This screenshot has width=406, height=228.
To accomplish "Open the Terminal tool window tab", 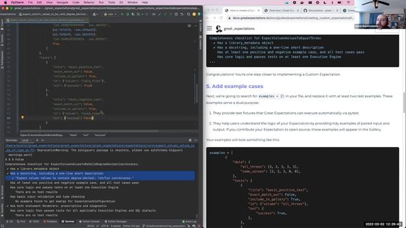I will pyautogui.click(x=68, y=222).
